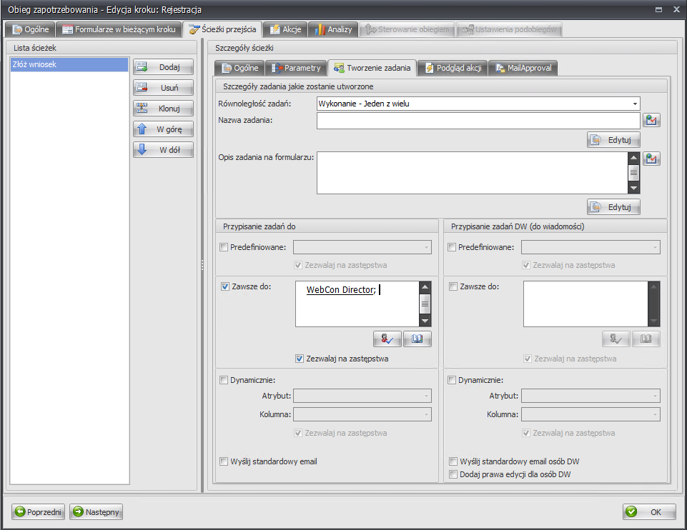Open the Akcje tab
The height and width of the screenshot is (530, 687).
coord(285,29)
